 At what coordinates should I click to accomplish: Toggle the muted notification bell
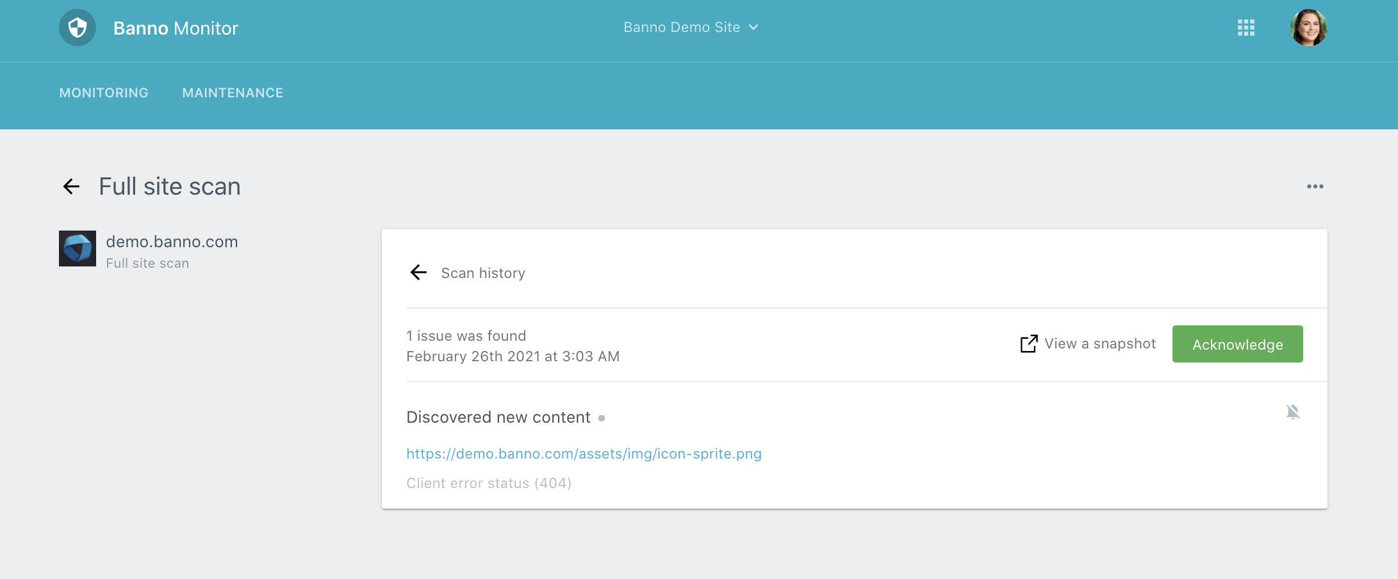1292,412
